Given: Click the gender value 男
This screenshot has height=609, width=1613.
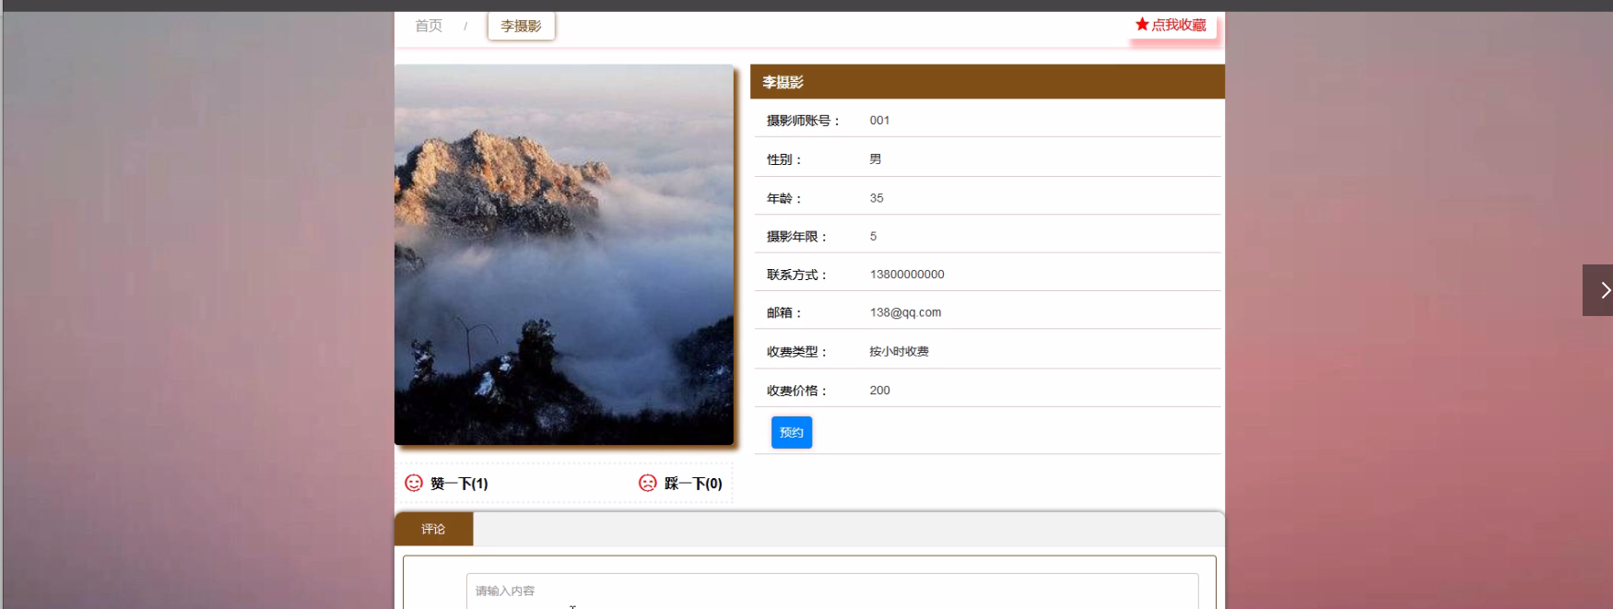Looking at the screenshot, I should [876, 159].
